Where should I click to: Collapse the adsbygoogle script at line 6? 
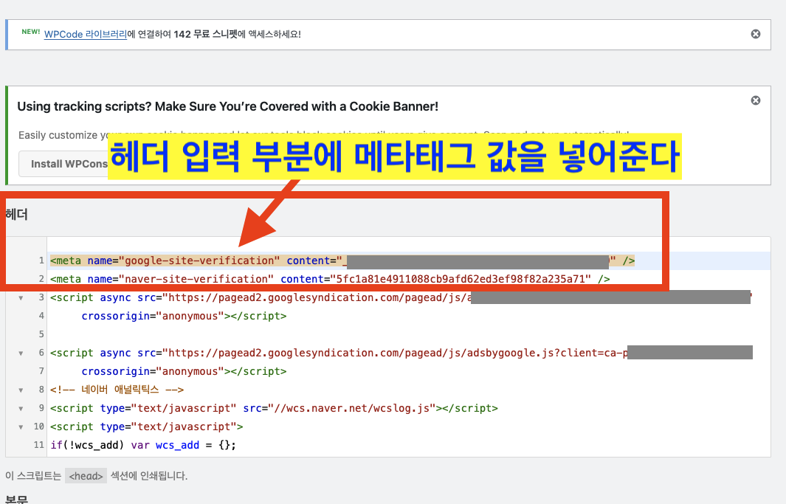21,353
